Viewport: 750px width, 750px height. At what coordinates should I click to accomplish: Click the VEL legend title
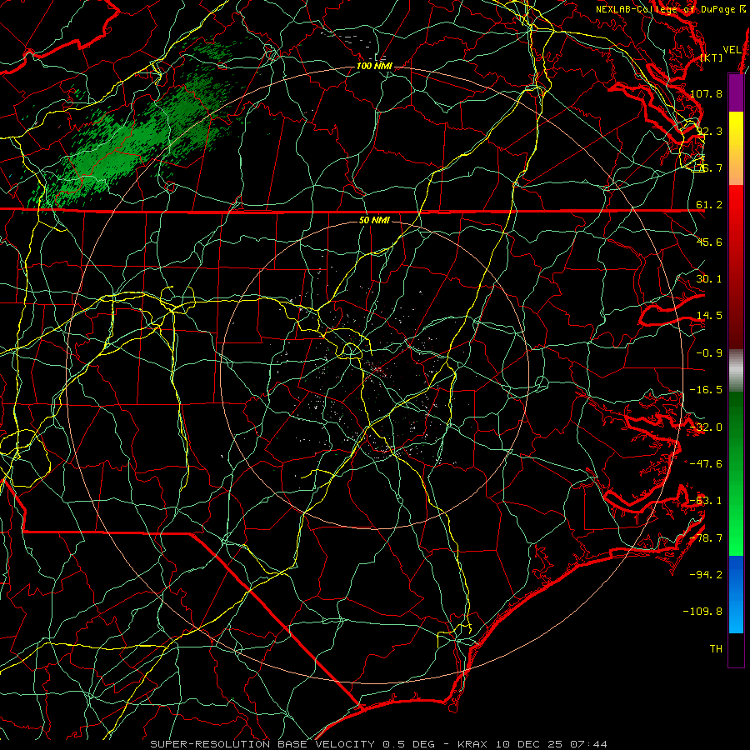click(732, 50)
